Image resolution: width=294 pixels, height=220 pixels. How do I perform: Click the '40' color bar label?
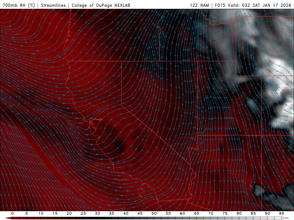126,213
